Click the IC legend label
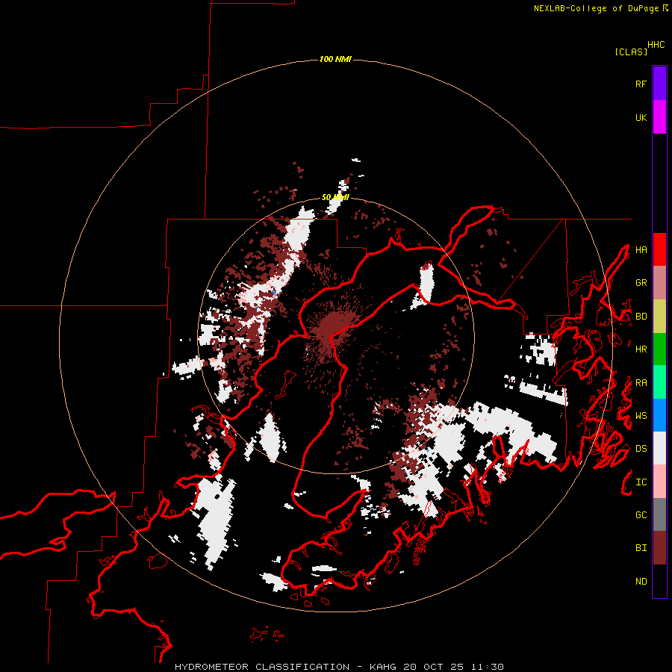This screenshot has width=672, height=672. pyautogui.click(x=641, y=482)
